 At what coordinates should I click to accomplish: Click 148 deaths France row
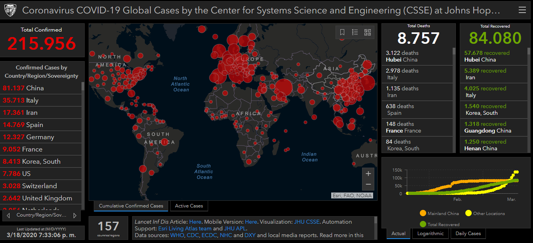point(417,127)
